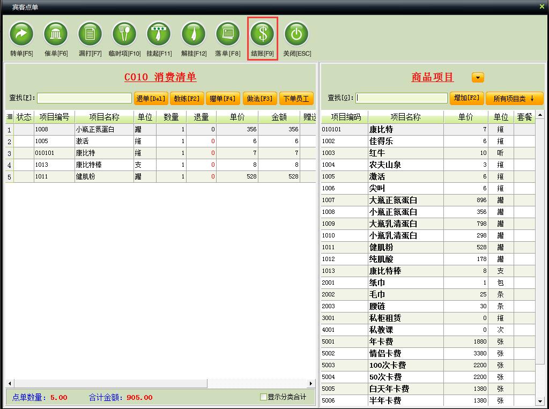This screenshot has width=549, height=409.
Task: Click the 落单[F8] place order icon
Action: pyautogui.click(x=227, y=34)
